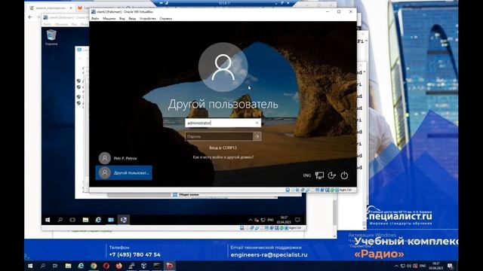483x271 pixels.
Task: Open Google Chrome from the host taskbar
Action: click(x=94, y=266)
